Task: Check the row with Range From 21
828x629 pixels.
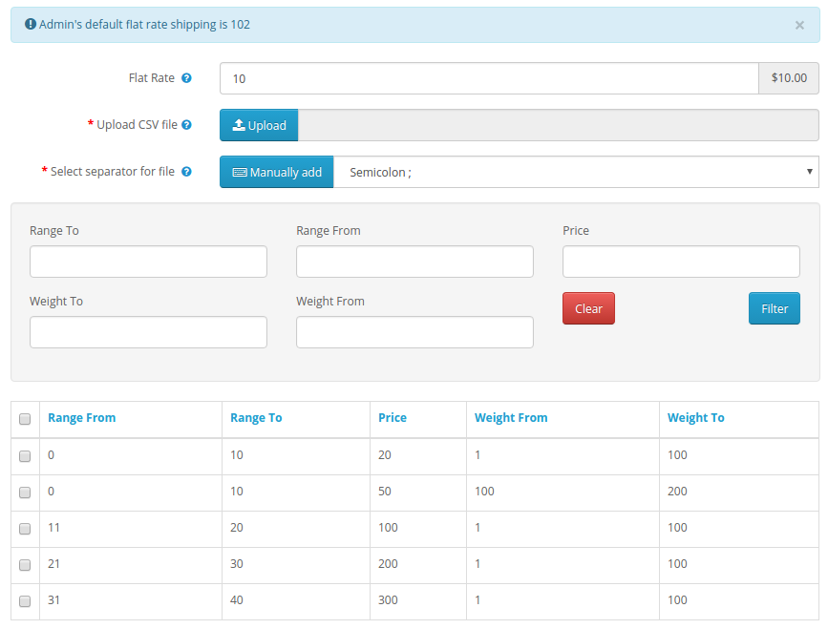Action: pyautogui.click(x=25, y=565)
